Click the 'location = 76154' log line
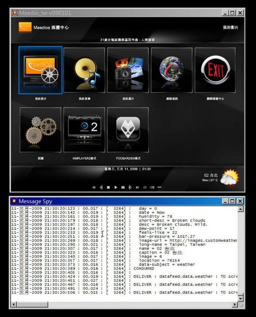Image resolution: width=256 pixels, height=317 pixels. pos(159,260)
